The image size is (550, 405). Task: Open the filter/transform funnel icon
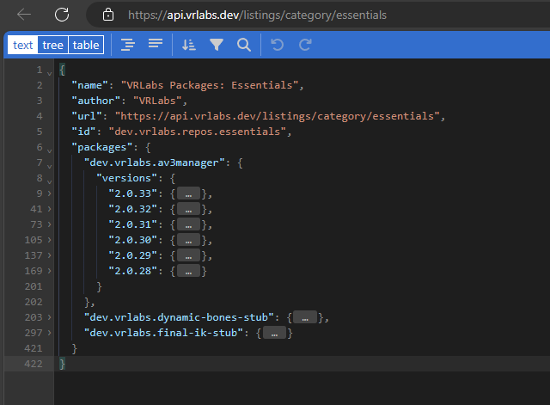[x=217, y=45]
